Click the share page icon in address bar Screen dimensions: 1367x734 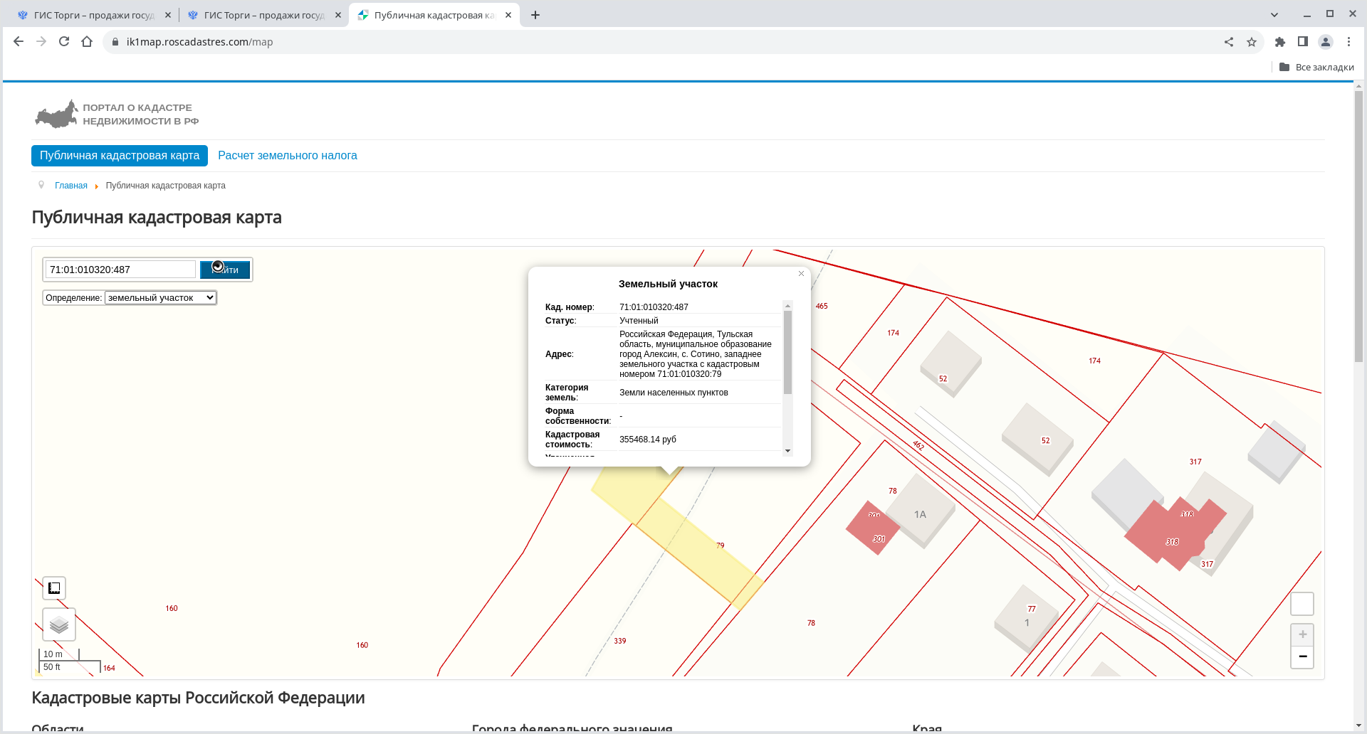pyautogui.click(x=1229, y=42)
